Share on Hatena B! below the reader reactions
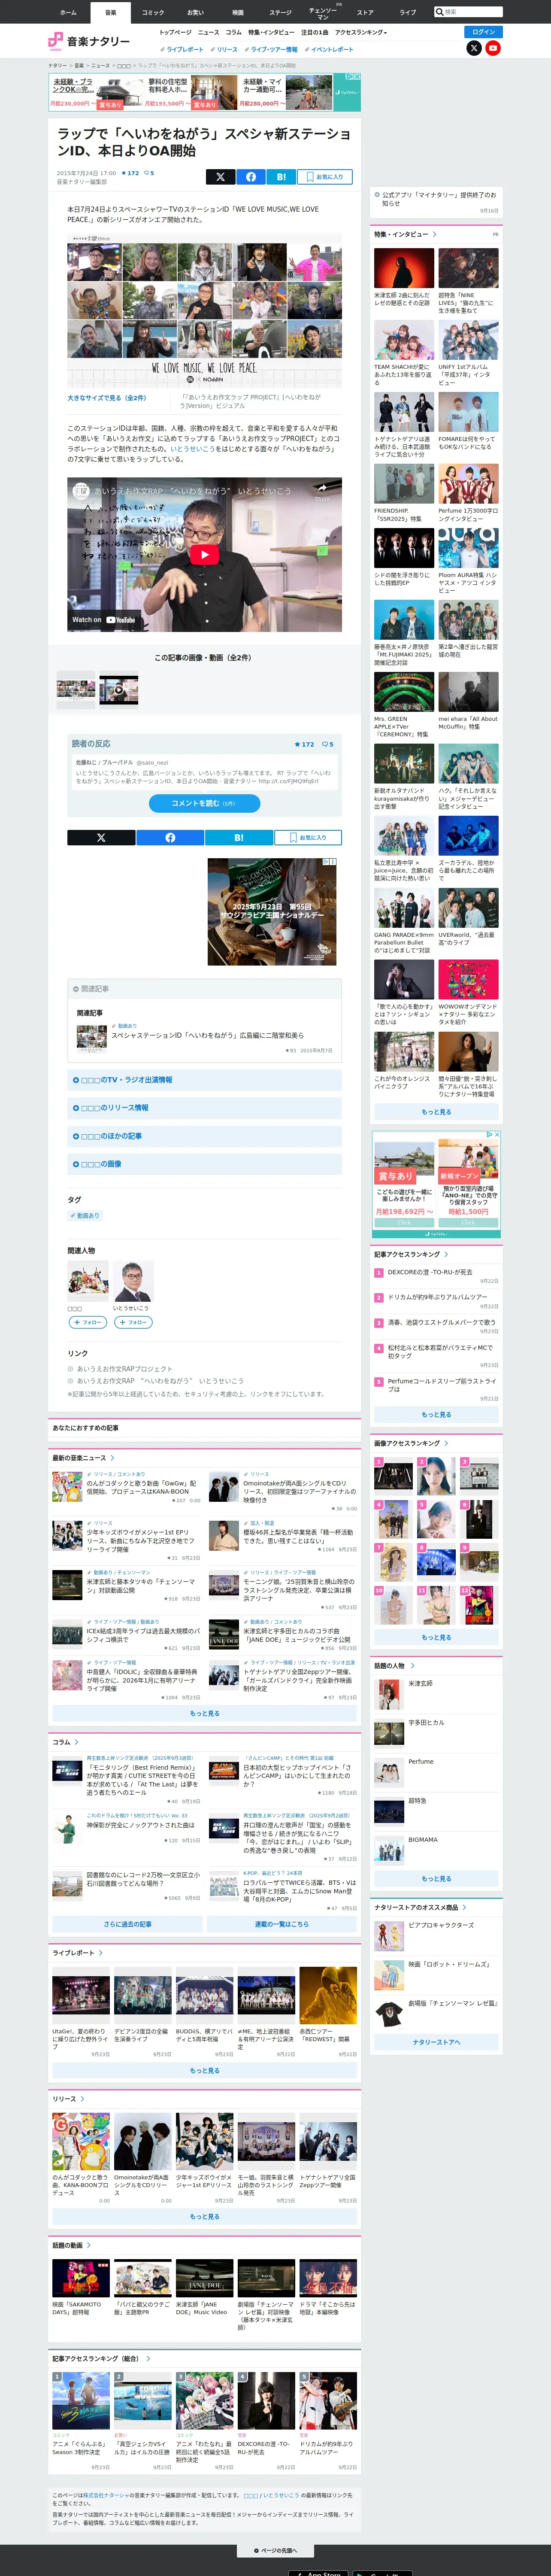The height and width of the screenshot is (2576, 551). [x=238, y=838]
